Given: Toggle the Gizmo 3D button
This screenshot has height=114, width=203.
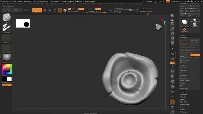Looking at the screenshot, I should click(60, 10).
